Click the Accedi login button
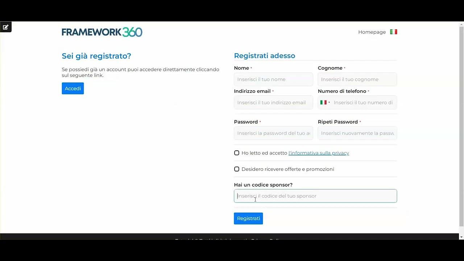Image resolution: width=464 pixels, height=261 pixels. pos(72,88)
